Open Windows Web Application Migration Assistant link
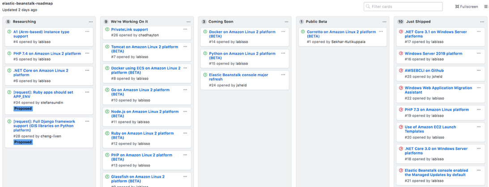 (438, 90)
